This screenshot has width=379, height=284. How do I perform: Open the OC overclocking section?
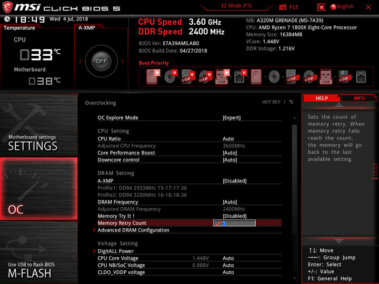[x=38, y=189]
